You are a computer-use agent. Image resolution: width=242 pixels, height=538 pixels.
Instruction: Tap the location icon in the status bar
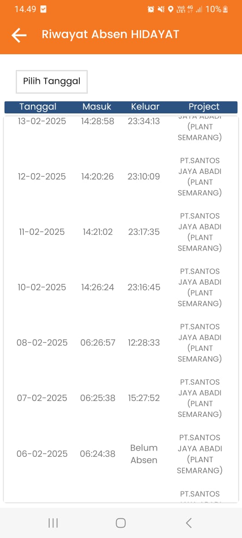170,9
